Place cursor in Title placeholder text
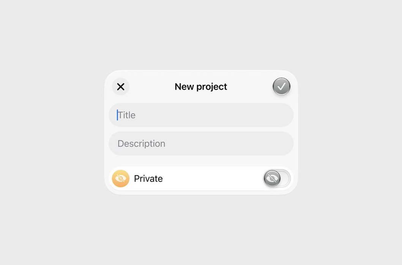This screenshot has height=265, width=402. point(127,115)
